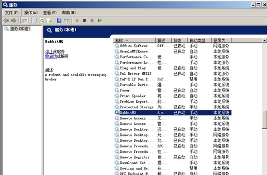The image size is (267, 175).
Task: Select the Problem Report... service row
Action: click(x=173, y=101)
